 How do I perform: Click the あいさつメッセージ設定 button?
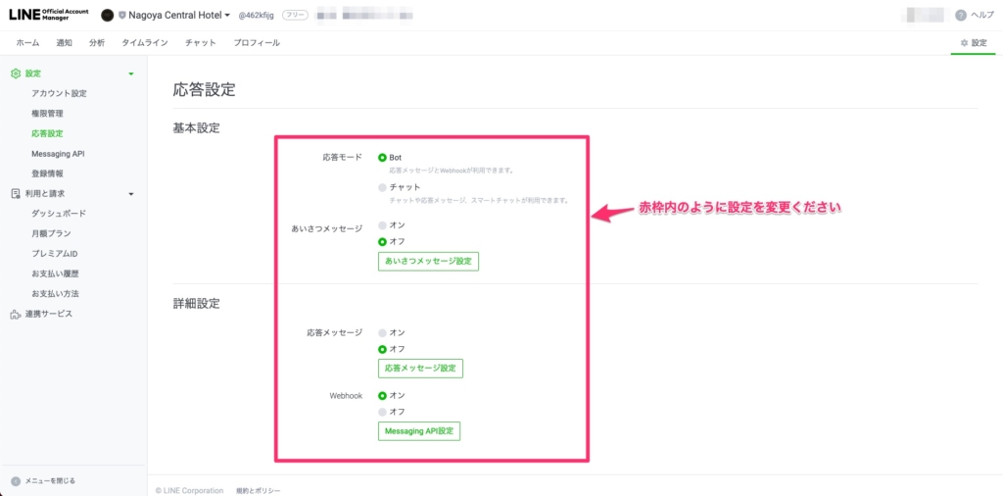click(428, 262)
